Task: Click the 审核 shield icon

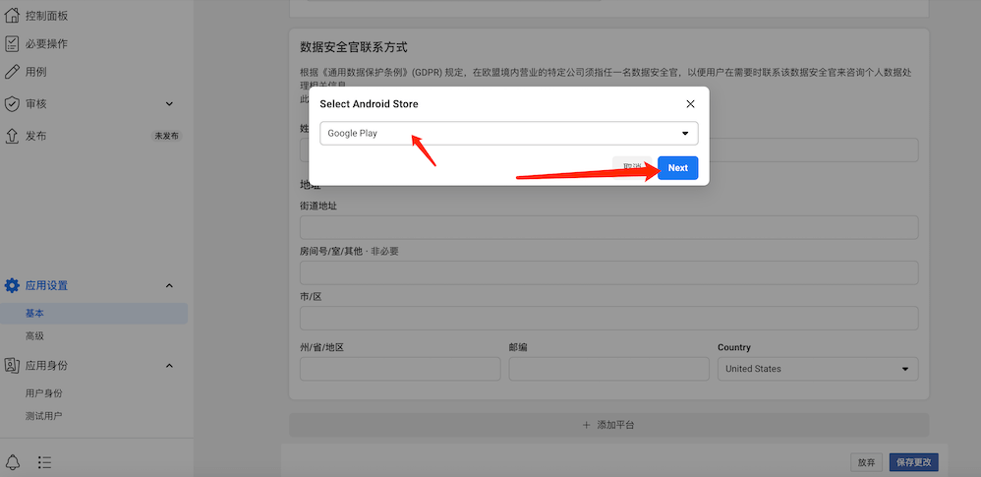Action: 12,103
